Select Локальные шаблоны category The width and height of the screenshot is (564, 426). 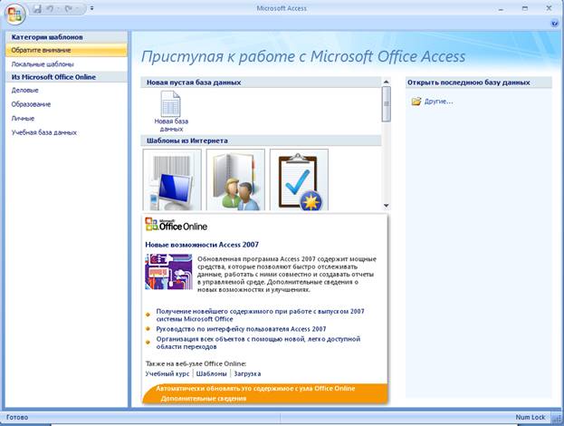pos(43,64)
